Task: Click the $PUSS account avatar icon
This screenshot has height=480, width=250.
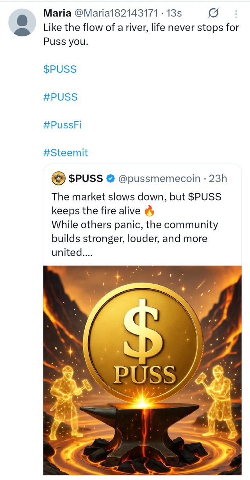Action: coord(59,179)
